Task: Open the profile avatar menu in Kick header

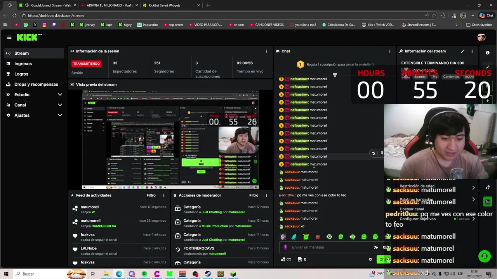Action: click(481, 37)
